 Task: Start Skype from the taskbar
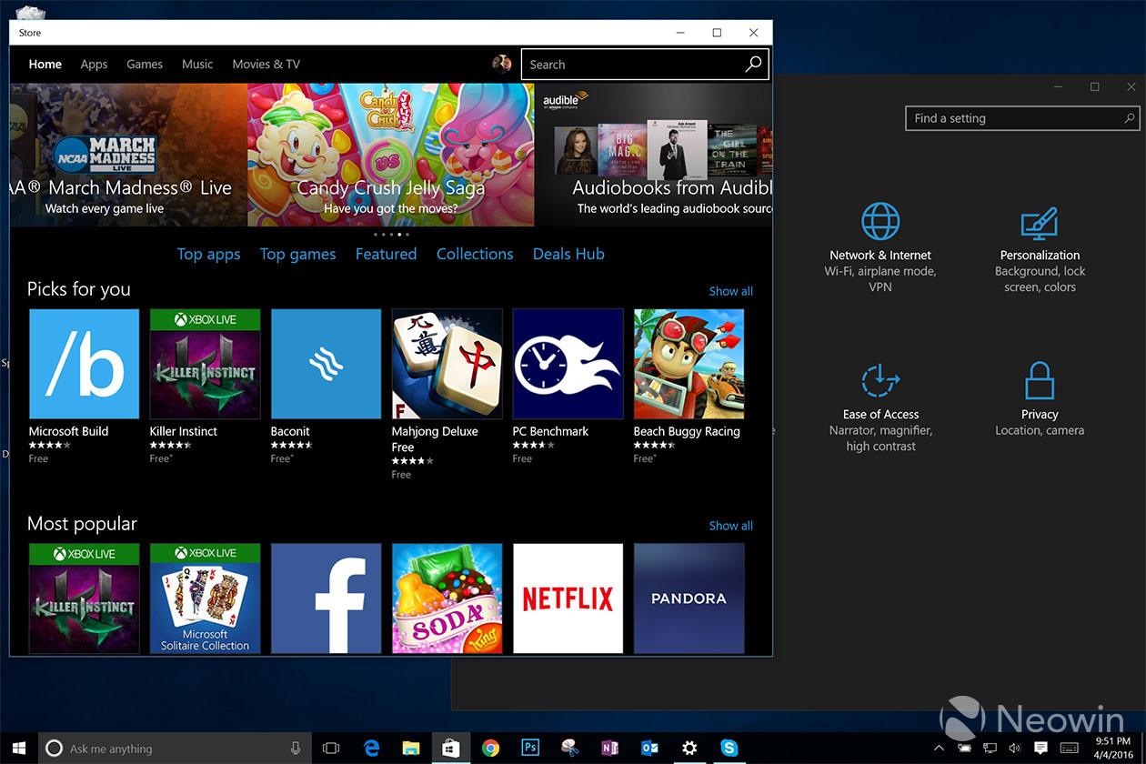pyautogui.click(x=729, y=748)
